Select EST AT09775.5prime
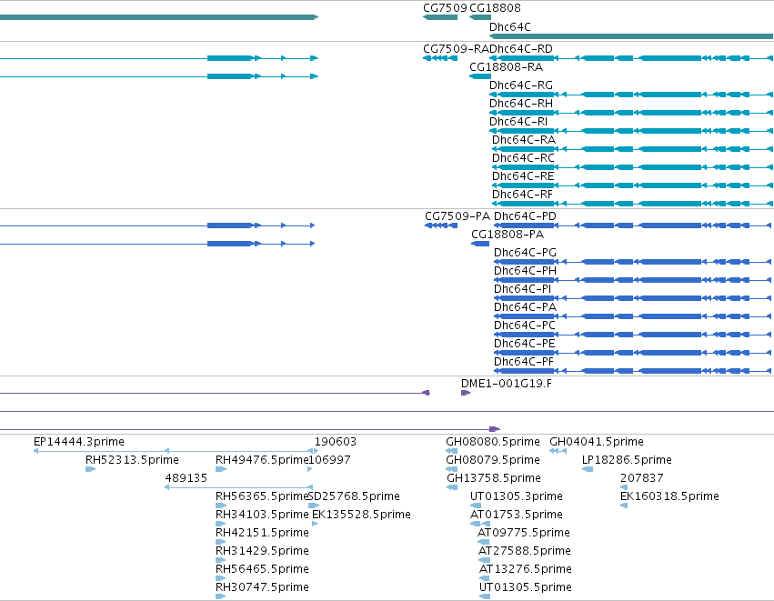774x601 pixels. [x=524, y=533]
